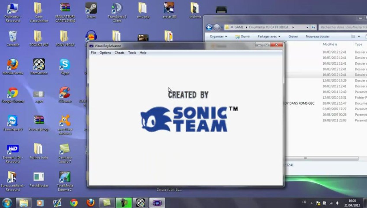Expand Explorer address bar history dropdown

(307, 27)
